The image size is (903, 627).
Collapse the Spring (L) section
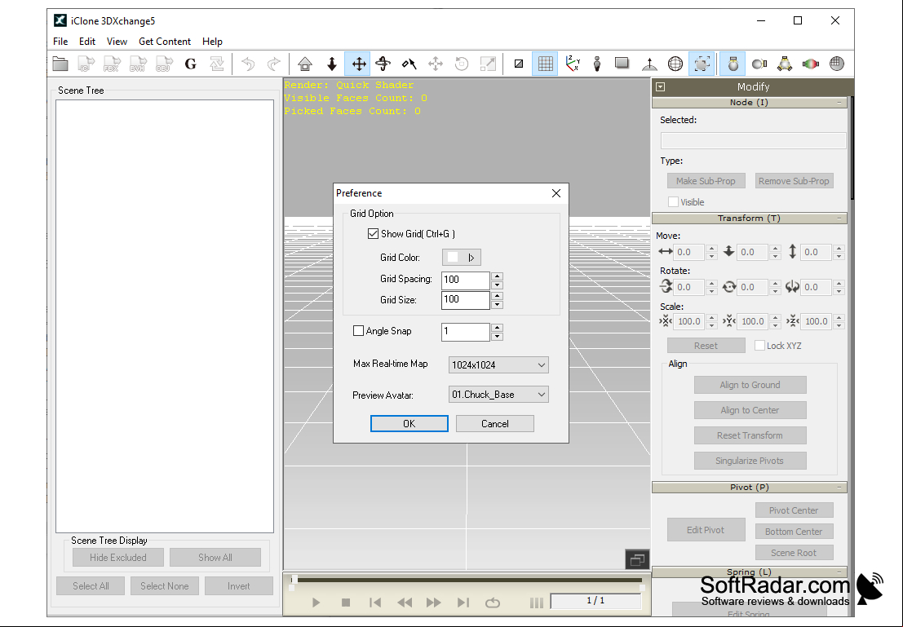[x=839, y=572]
